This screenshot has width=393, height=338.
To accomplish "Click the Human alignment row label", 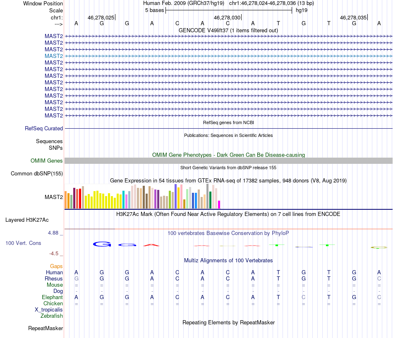I will 54,273.
